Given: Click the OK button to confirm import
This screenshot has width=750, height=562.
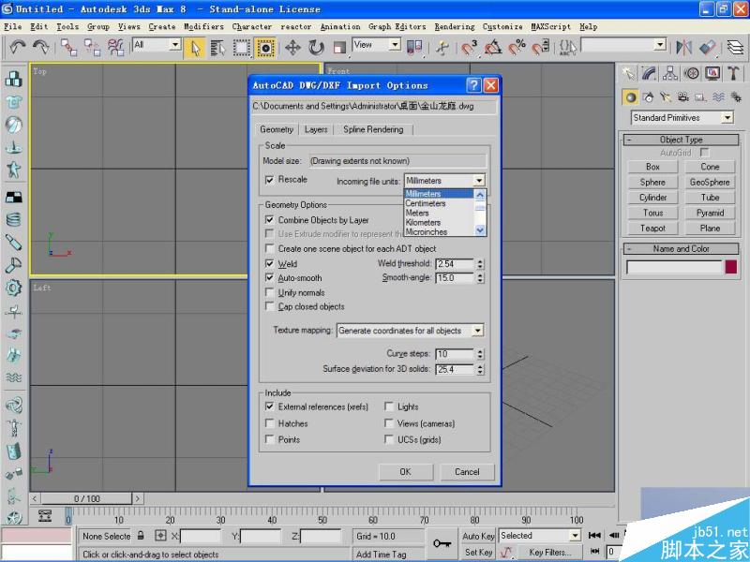Looking at the screenshot, I should (x=405, y=472).
